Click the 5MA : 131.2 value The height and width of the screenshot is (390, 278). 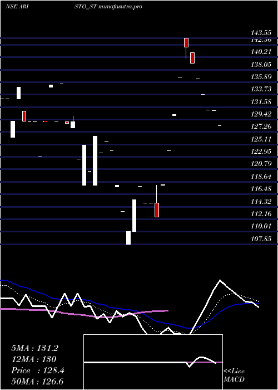point(34,348)
